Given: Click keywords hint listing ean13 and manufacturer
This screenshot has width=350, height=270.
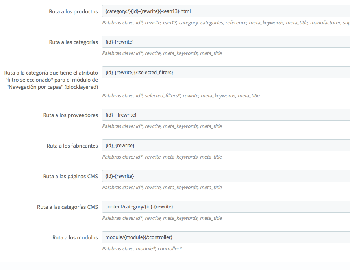Looking at the screenshot, I should click(226, 23).
